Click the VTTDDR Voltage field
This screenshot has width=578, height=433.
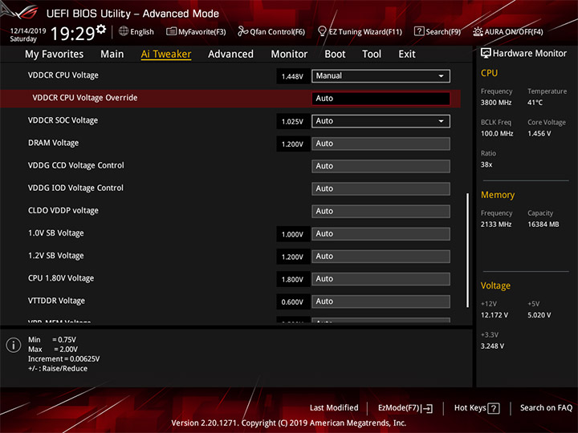pyautogui.click(x=381, y=301)
